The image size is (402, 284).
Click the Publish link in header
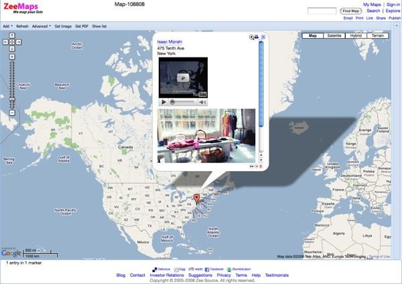[395, 18]
